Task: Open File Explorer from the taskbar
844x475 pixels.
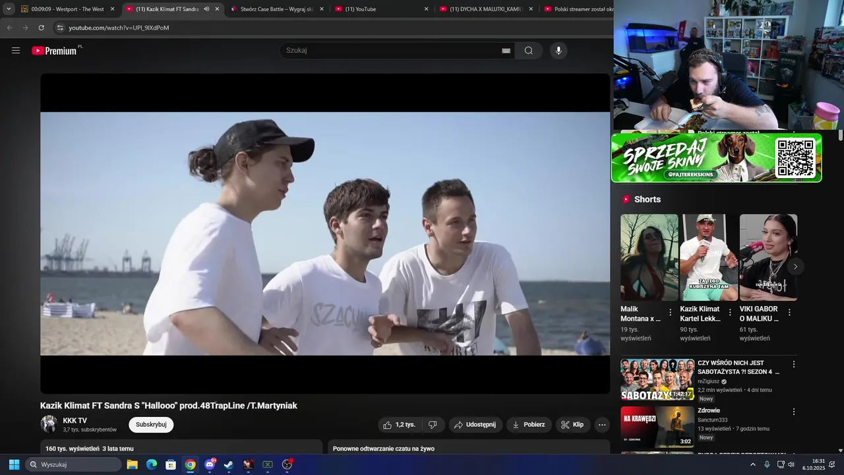Action: tap(132, 464)
